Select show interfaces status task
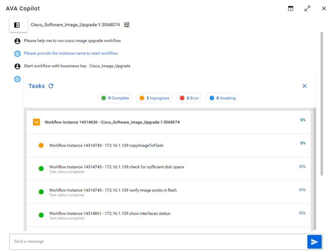The width and height of the screenshot is (331, 251). [x=169, y=215]
